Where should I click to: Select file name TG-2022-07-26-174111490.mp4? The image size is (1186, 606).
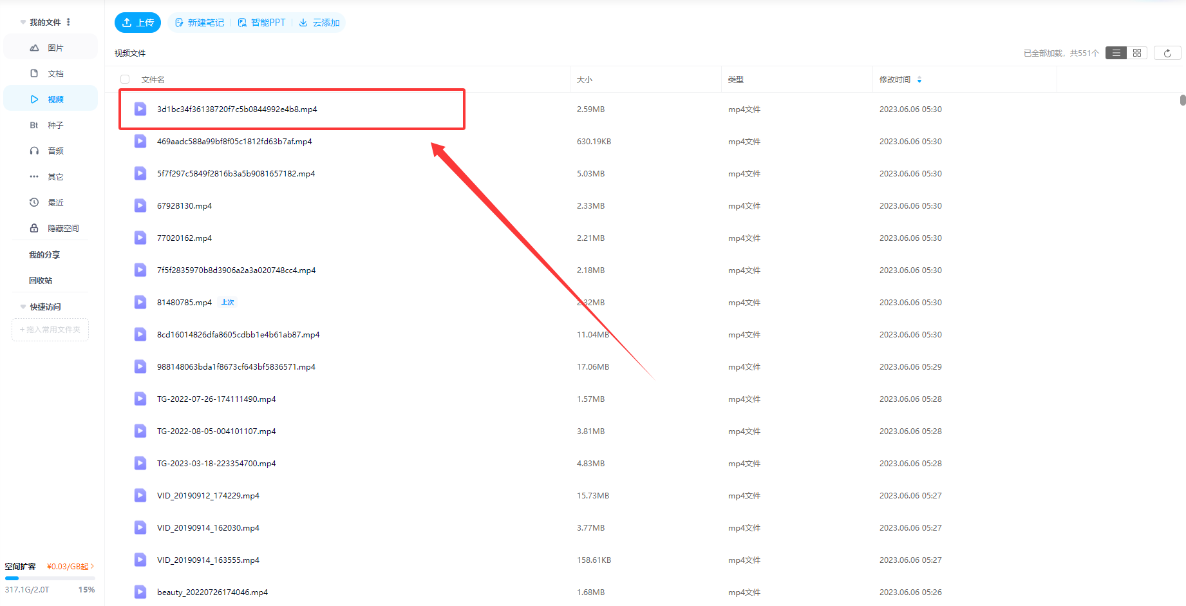(x=216, y=399)
